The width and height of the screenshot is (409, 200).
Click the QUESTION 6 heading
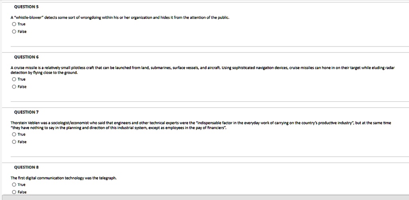point(26,57)
